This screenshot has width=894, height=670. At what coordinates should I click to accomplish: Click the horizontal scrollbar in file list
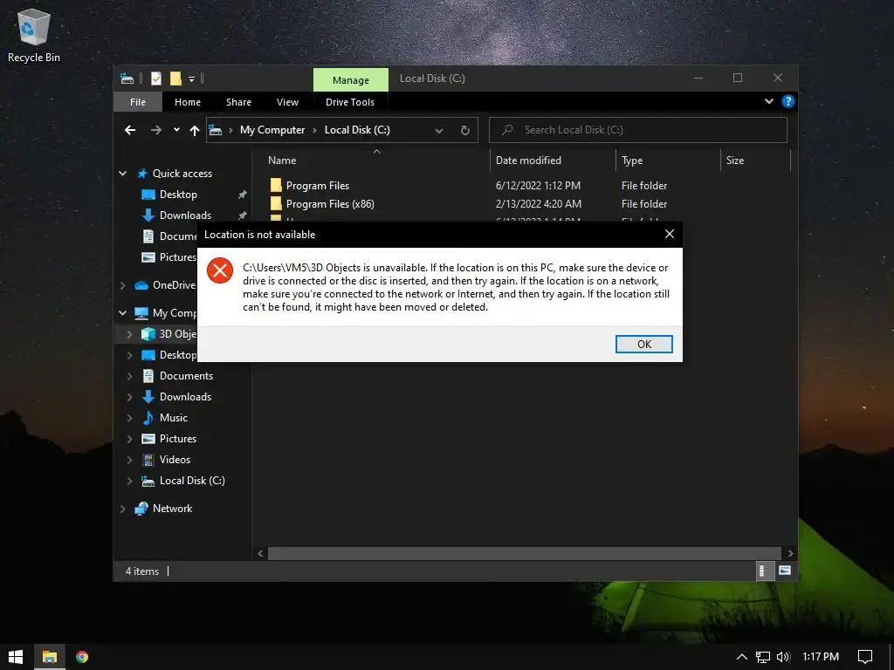[524, 553]
